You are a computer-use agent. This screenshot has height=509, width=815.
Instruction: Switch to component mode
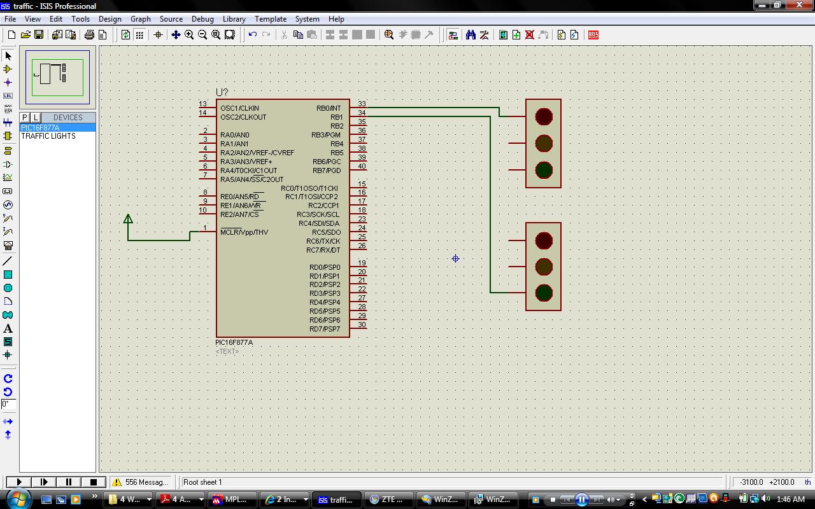click(x=8, y=69)
